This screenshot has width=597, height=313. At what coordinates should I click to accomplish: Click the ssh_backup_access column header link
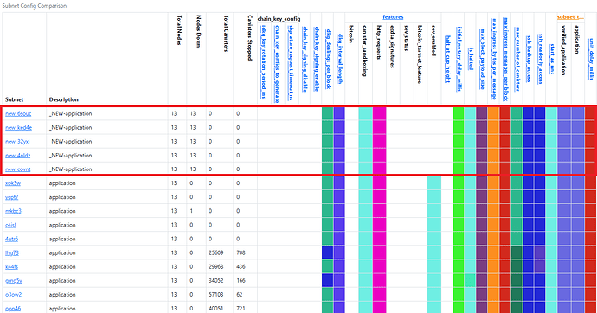tap(529, 59)
